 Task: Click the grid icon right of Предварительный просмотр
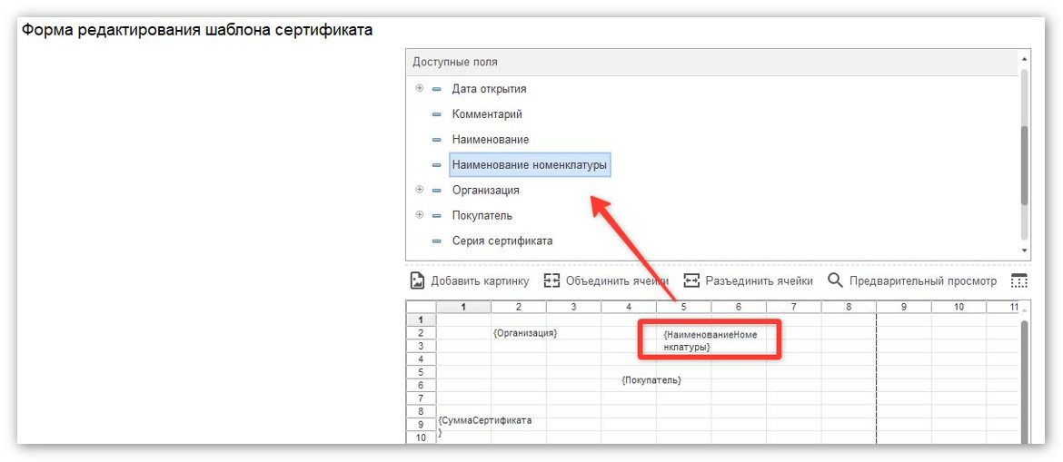pyautogui.click(x=1018, y=280)
